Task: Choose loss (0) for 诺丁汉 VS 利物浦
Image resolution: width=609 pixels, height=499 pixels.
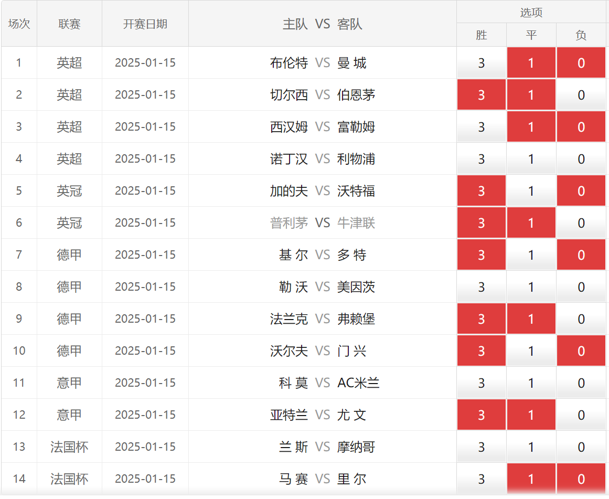Action: [581, 159]
